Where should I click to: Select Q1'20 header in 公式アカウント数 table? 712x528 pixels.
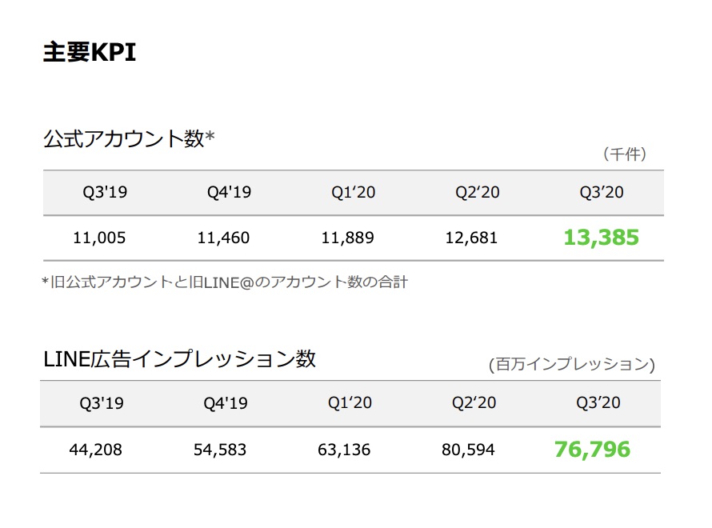pos(354,192)
